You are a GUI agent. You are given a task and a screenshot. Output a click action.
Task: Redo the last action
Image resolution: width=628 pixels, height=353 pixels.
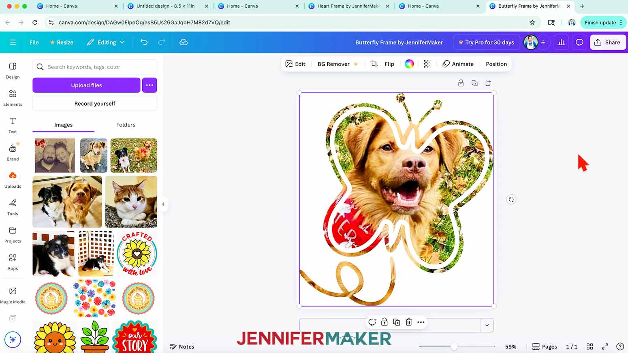pyautogui.click(x=161, y=42)
